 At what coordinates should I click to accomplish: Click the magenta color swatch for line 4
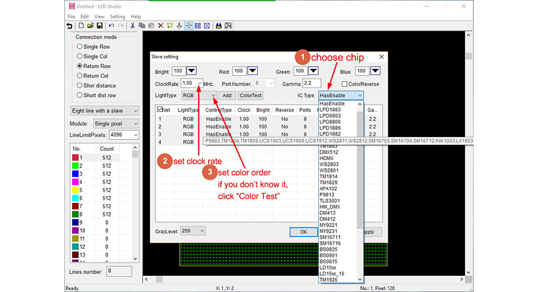point(75,182)
